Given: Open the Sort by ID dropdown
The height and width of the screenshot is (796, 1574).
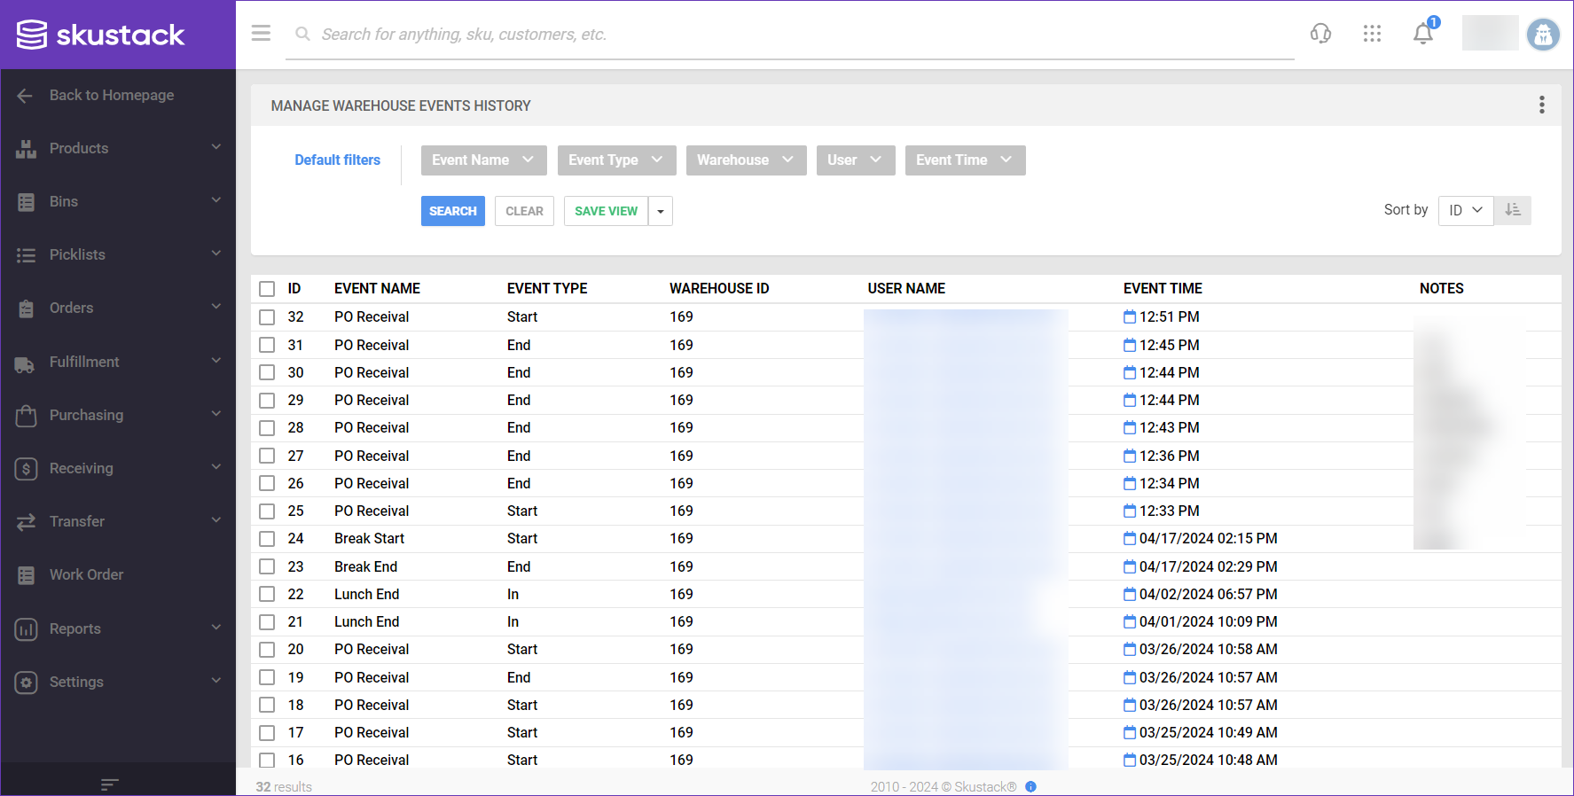Looking at the screenshot, I should click(x=1465, y=210).
